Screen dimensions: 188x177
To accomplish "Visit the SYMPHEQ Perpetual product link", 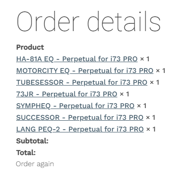I will [x=75, y=106].
